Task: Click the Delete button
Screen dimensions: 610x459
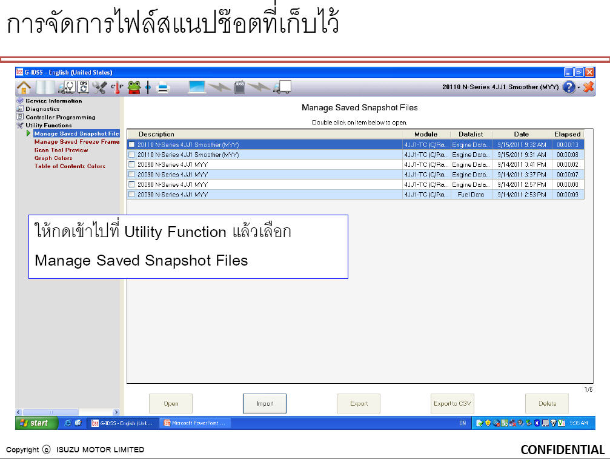Action: [547, 404]
